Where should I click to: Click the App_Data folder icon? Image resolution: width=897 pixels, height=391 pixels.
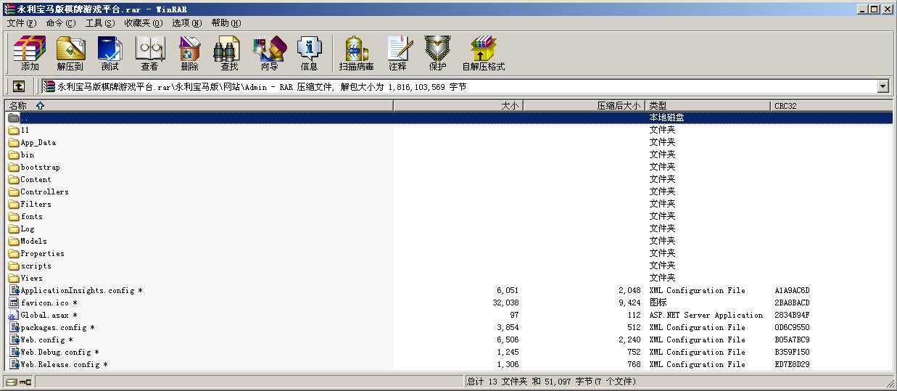click(14, 142)
